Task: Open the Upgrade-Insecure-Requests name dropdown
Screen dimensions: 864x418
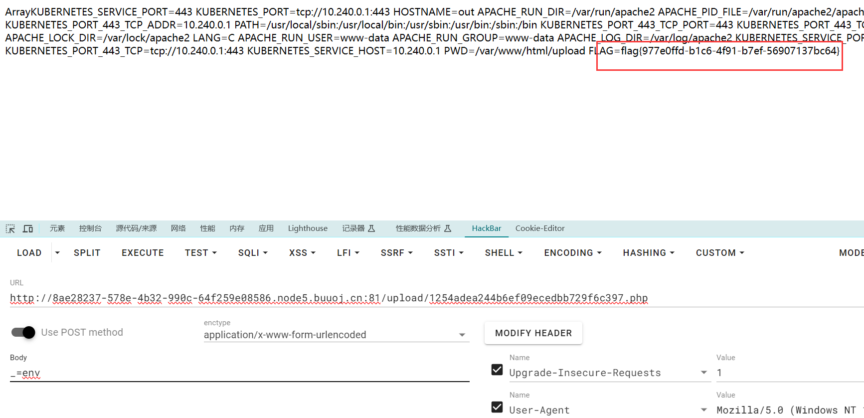Action: tap(703, 373)
